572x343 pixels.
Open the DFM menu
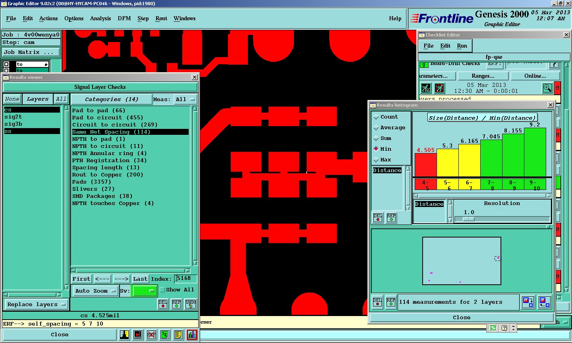pos(124,19)
